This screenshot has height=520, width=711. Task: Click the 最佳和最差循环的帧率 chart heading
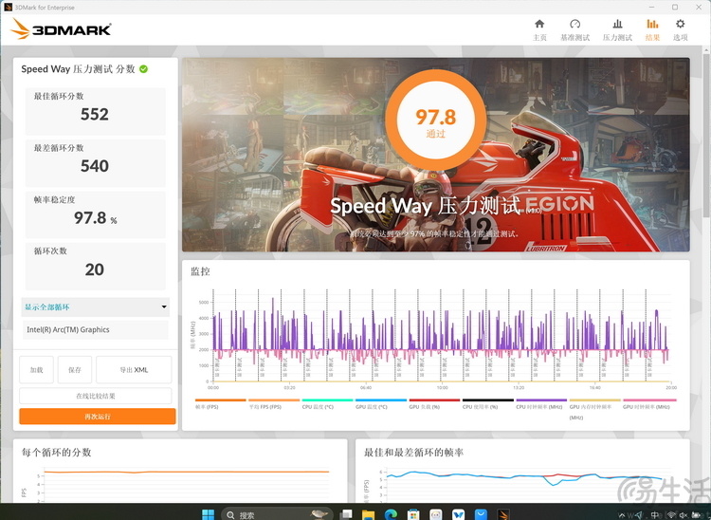coord(413,453)
